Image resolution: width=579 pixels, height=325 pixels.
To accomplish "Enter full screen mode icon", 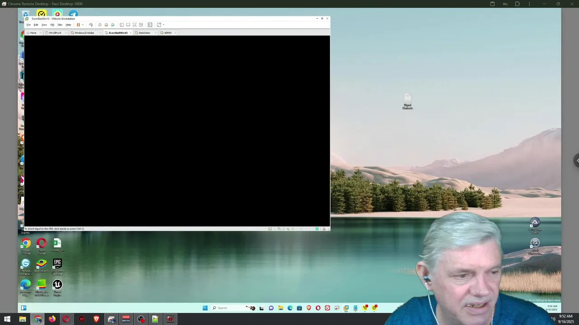I will click(x=134, y=25).
